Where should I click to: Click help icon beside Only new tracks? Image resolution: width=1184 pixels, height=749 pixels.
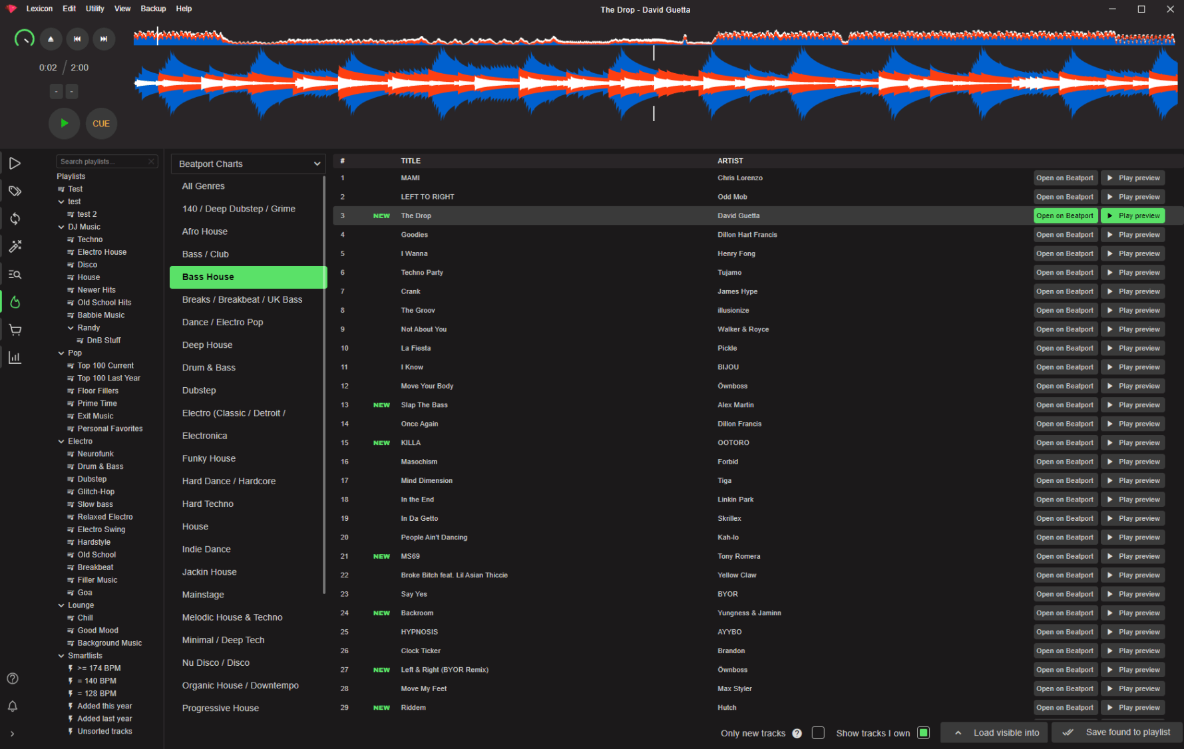click(797, 733)
